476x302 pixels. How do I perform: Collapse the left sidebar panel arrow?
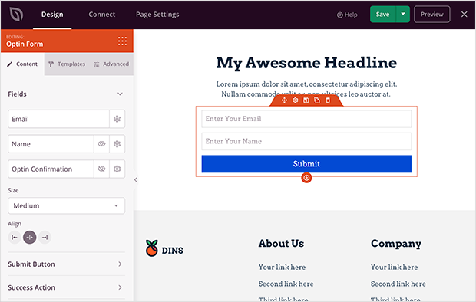136,180
